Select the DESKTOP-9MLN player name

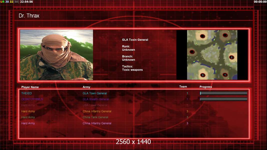(32, 99)
